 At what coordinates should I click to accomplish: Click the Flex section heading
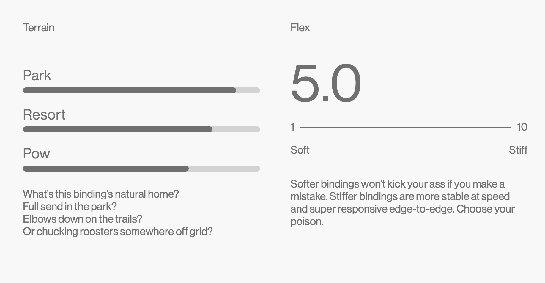tap(300, 28)
